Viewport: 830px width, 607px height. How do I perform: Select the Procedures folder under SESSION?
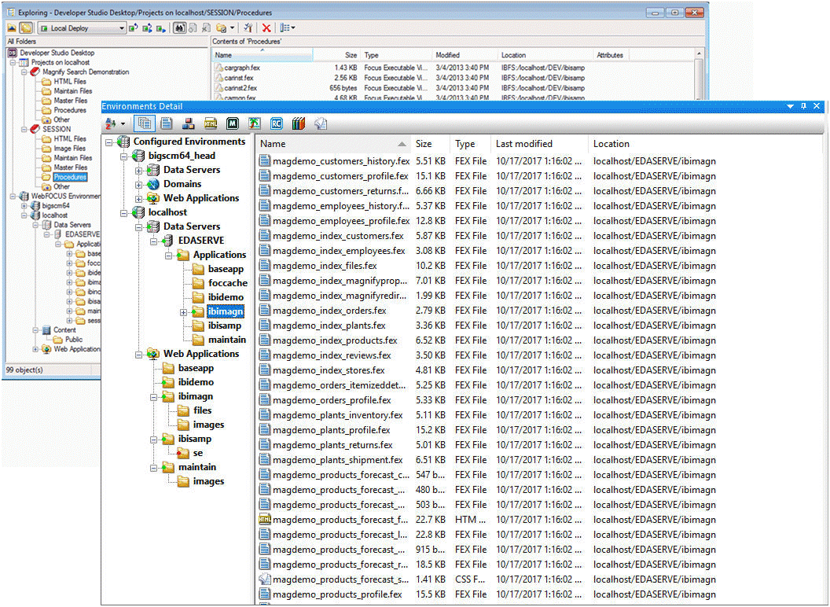click(70, 177)
